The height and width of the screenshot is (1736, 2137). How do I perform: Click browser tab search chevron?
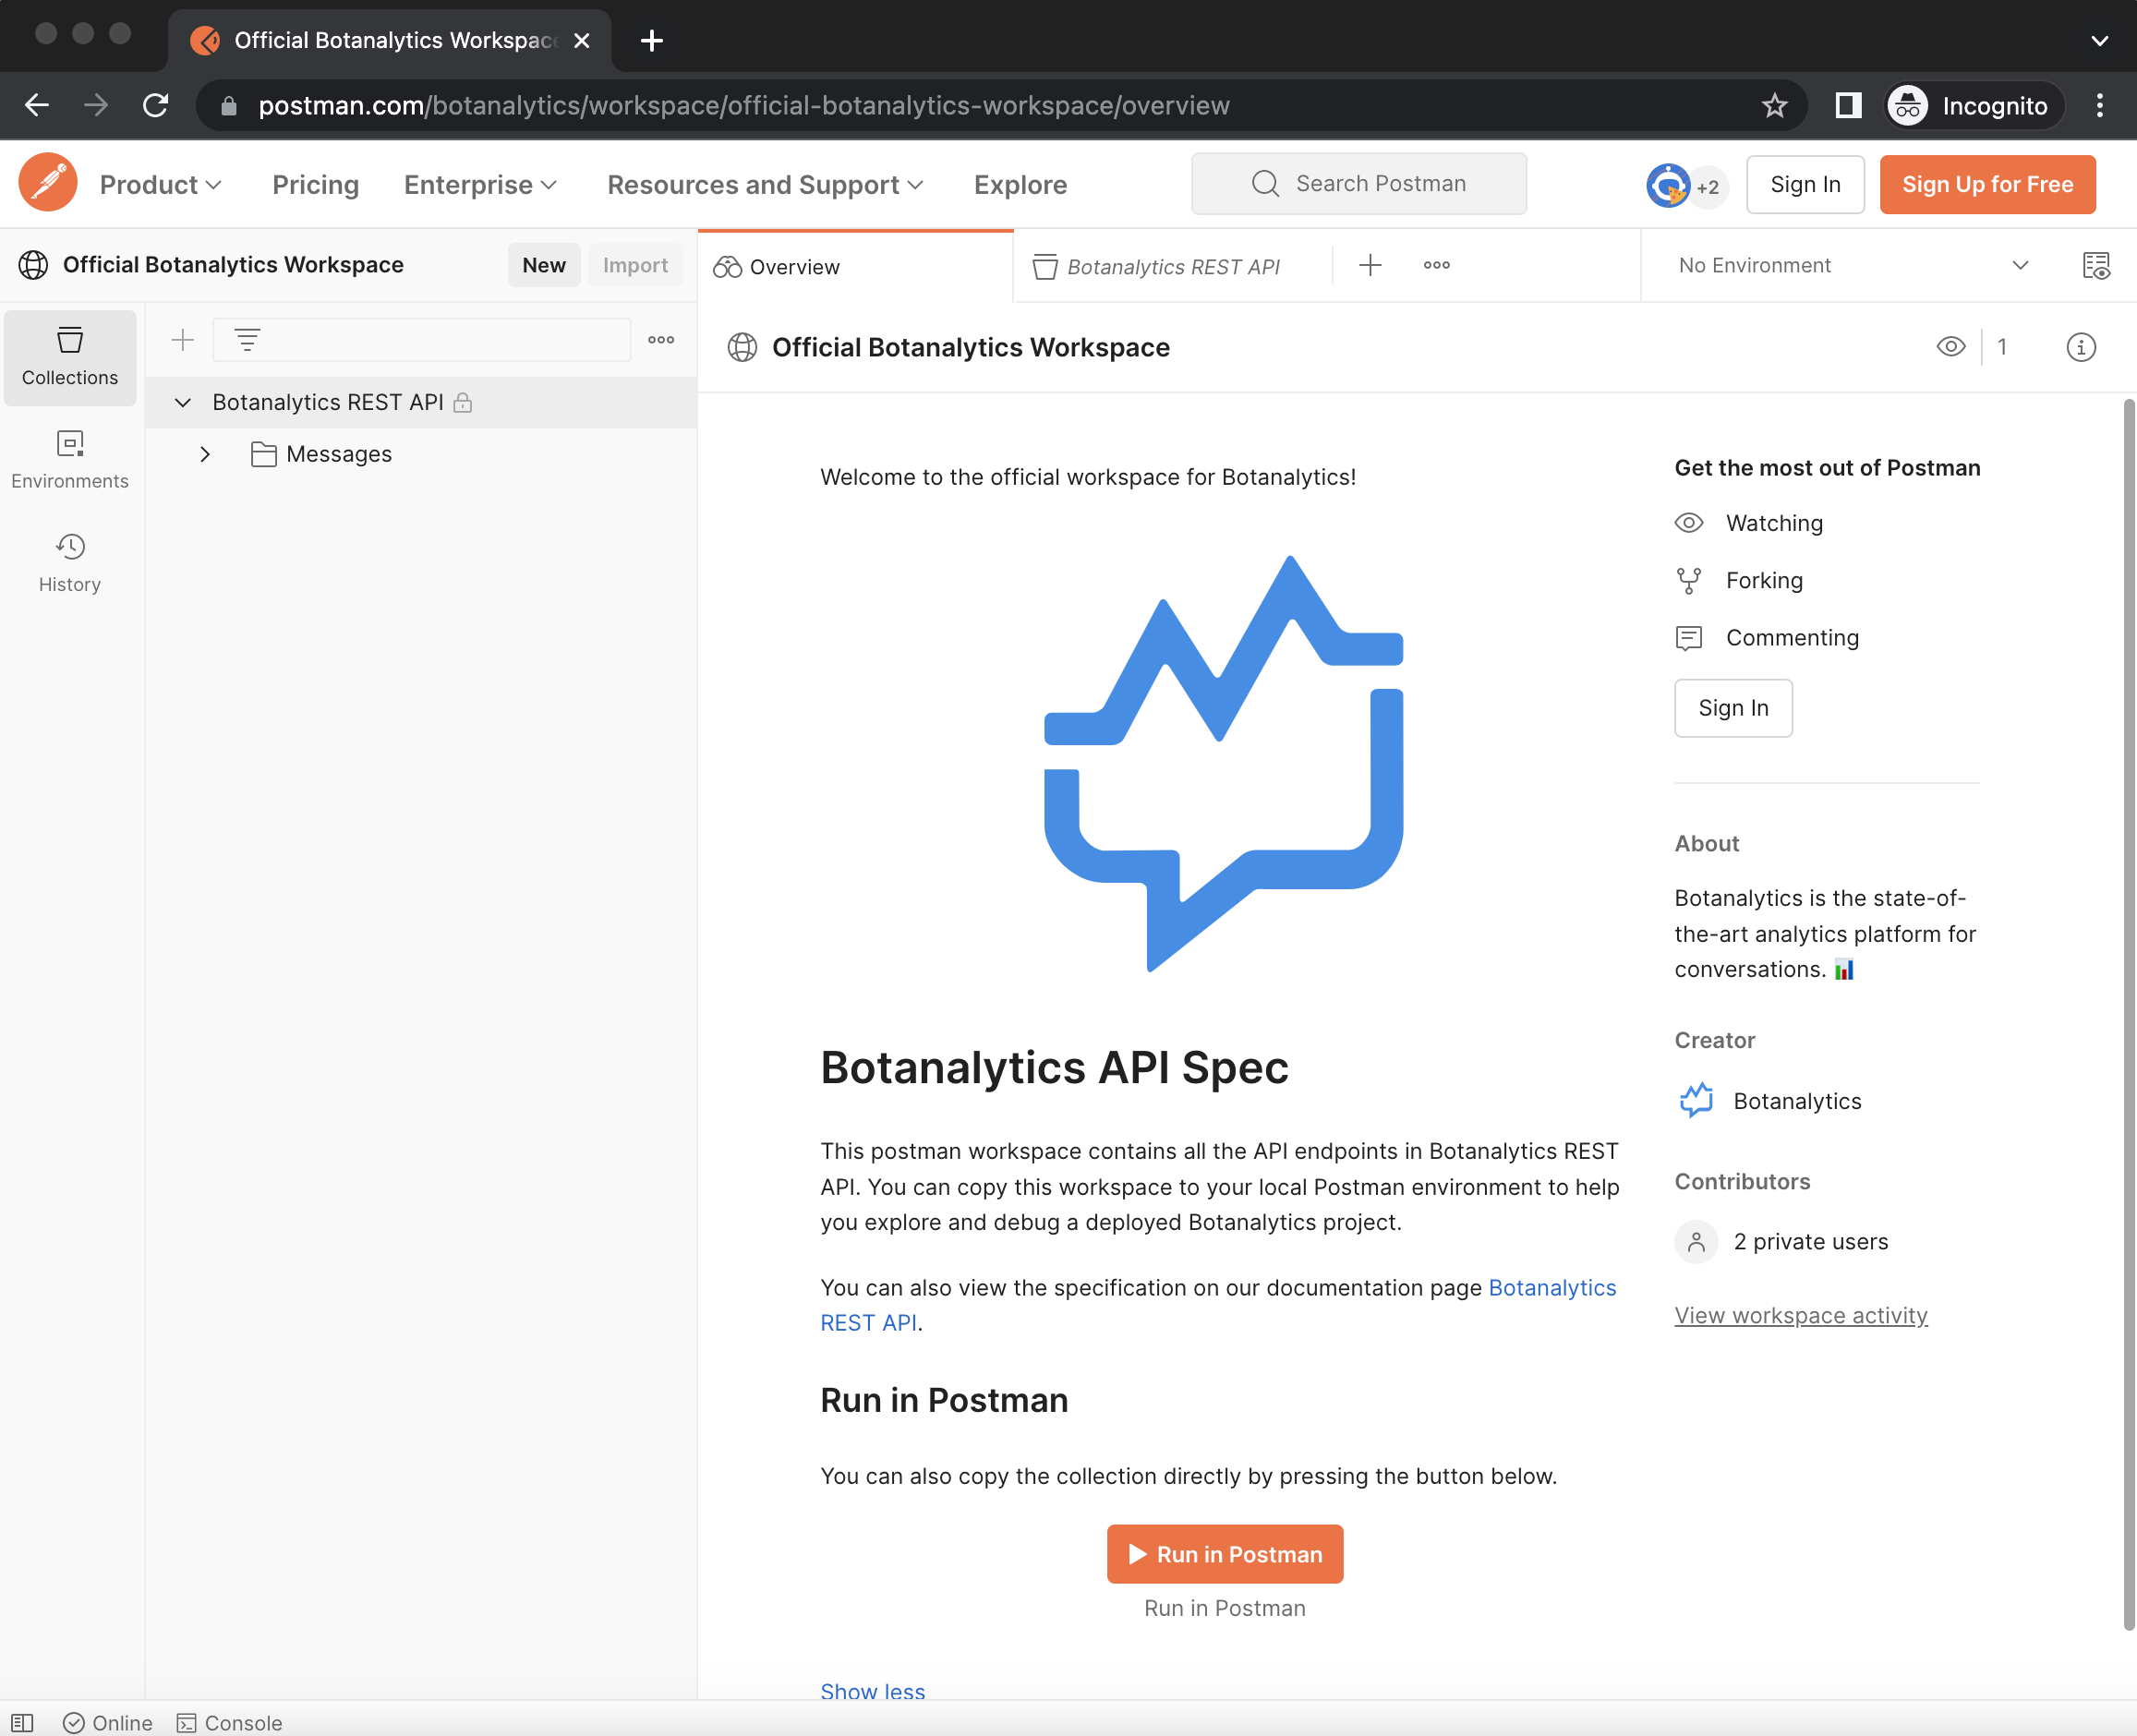click(x=2099, y=41)
